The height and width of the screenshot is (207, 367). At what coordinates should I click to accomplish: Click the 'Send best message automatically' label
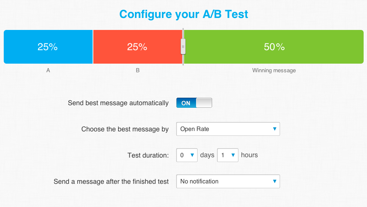tap(118, 103)
